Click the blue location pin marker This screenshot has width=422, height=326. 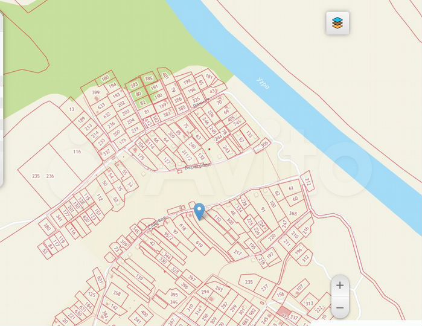[x=199, y=212]
